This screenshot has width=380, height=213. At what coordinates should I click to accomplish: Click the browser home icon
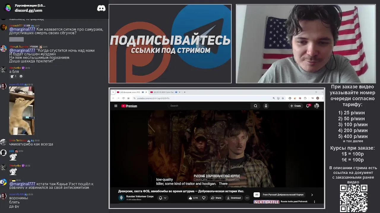pyautogui.click(x=128, y=98)
